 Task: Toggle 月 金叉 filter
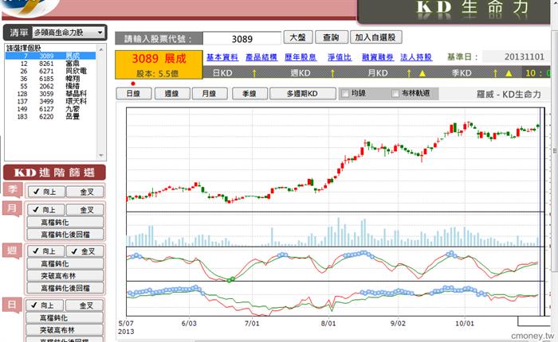pos(85,210)
